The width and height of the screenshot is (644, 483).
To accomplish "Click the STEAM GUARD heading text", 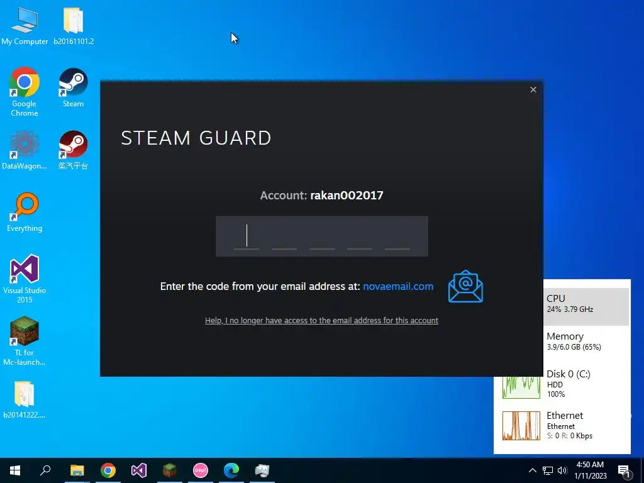I will point(196,138).
